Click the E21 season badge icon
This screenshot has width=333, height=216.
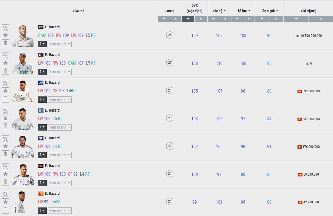(41, 194)
